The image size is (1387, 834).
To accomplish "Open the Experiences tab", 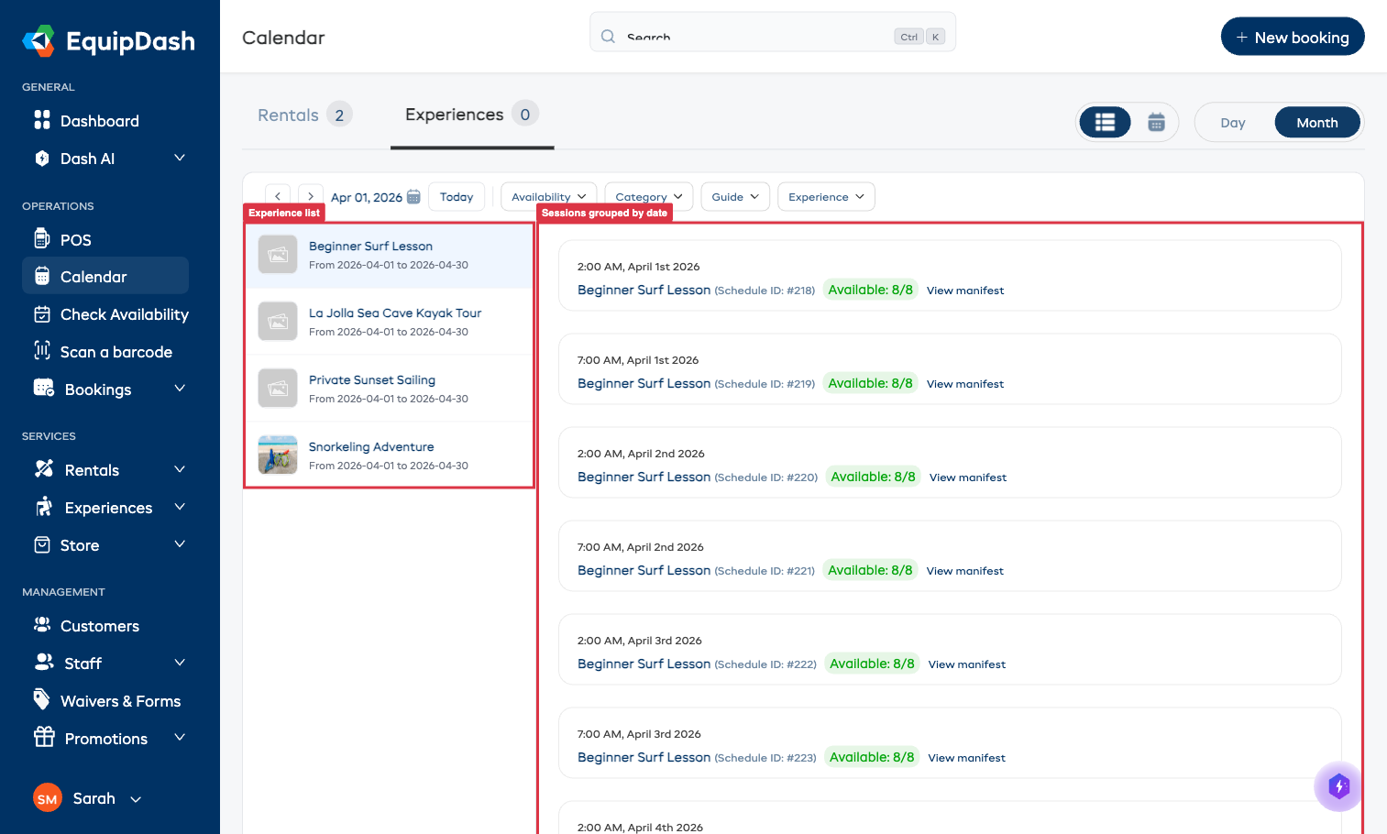I will coord(454,114).
